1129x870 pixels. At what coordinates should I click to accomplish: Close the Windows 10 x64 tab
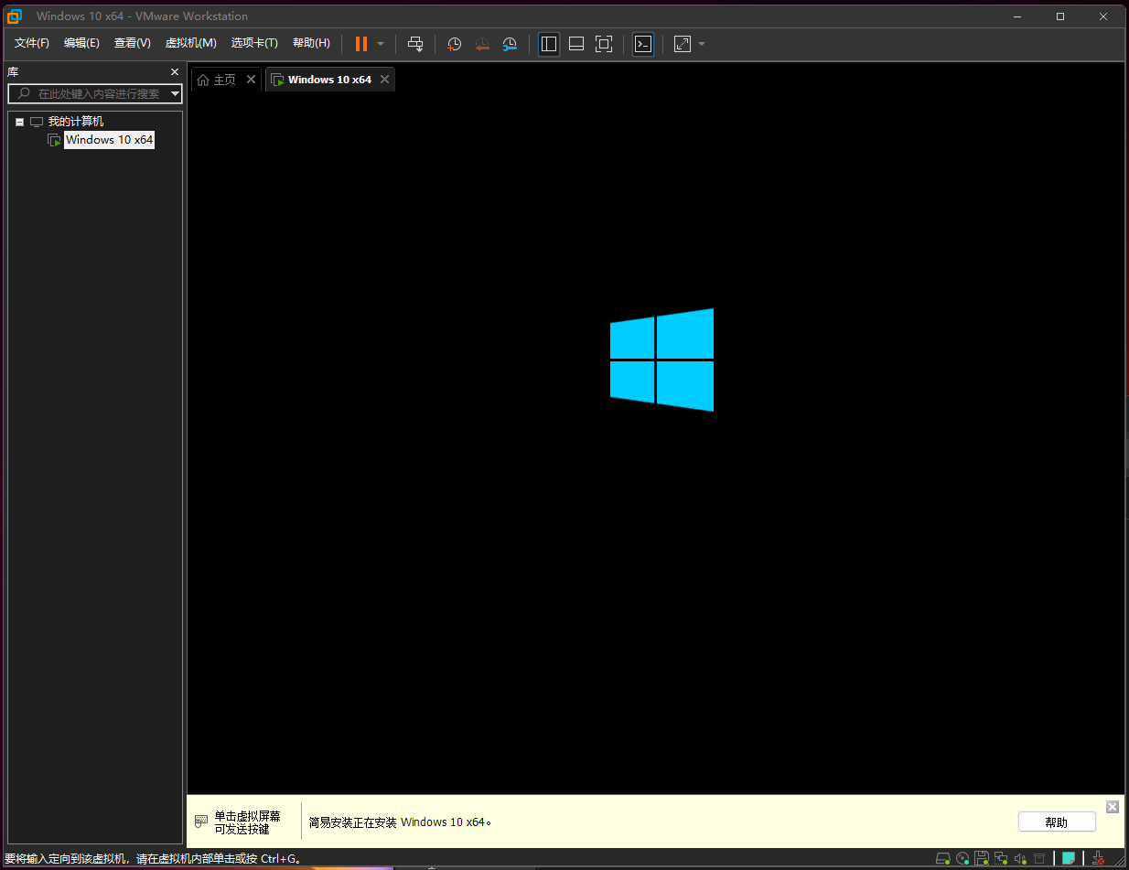coord(385,80)
